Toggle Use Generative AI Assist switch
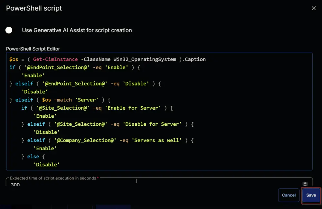The image size is (322, 209). click(9, 30)
